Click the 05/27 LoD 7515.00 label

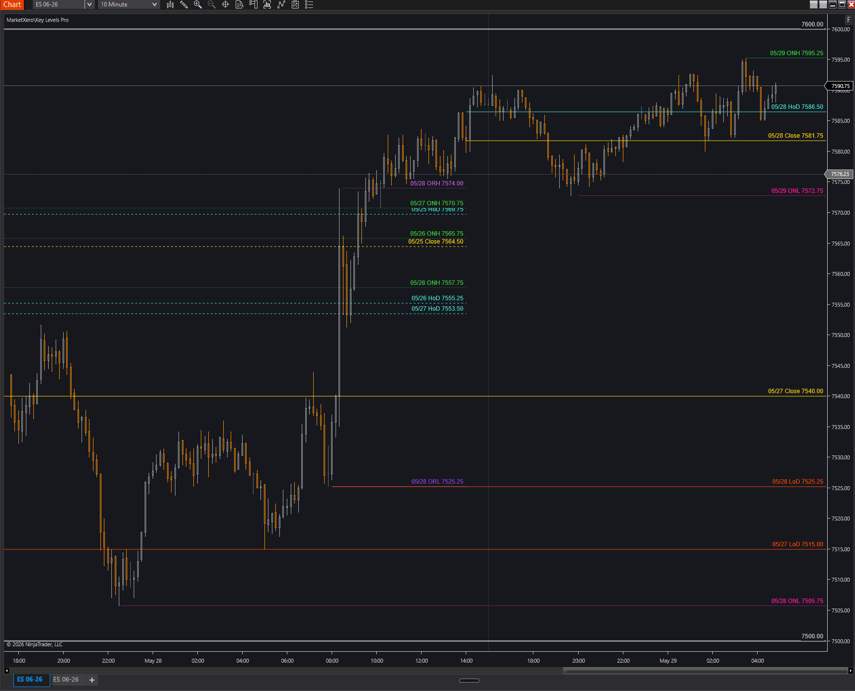797,544
